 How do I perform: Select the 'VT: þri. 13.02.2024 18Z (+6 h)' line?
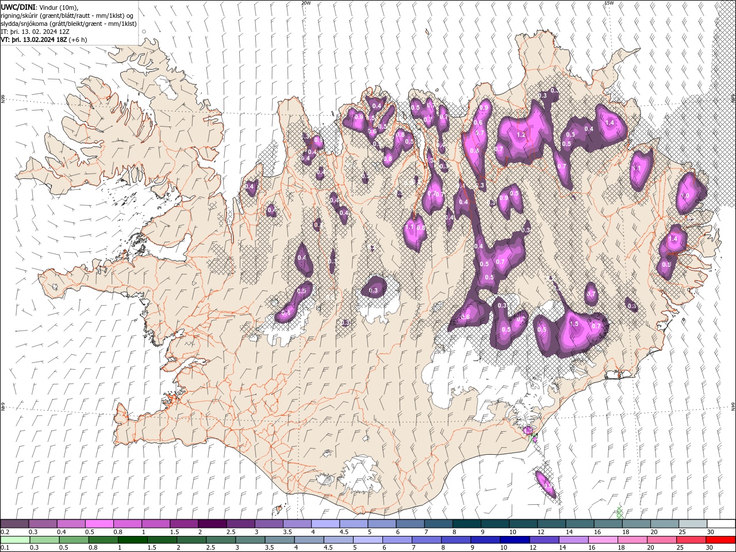(x=44, y=40)
